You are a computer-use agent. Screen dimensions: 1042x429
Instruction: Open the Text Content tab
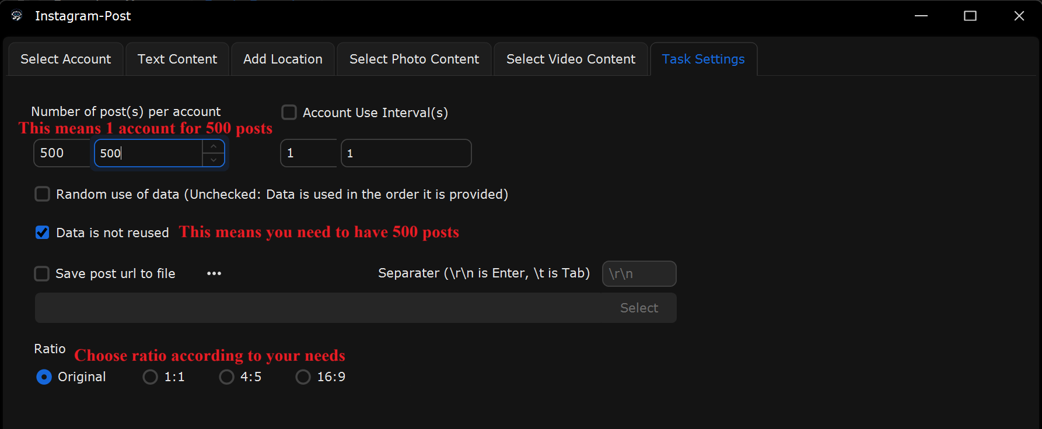pyautogui.click(x=177, y=59)
